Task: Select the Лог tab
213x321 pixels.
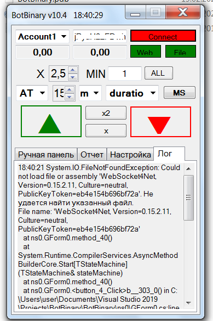Action: [x=169, y=154]
